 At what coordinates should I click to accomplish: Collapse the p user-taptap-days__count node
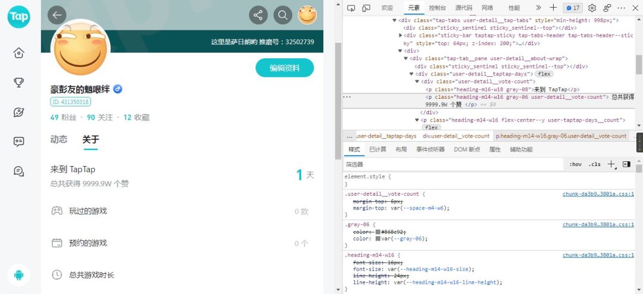[417, 120]
